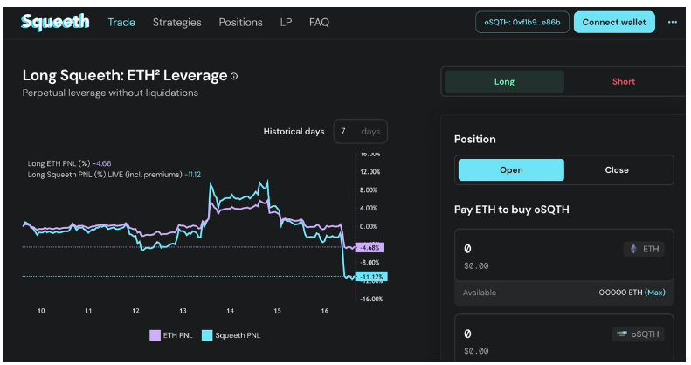Toggle Squeeth PNL legend swatch

pyautogui.click(x=207, y=335)
